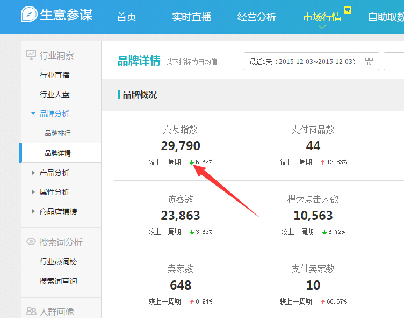Open 品牌排行 submenu item
Viewport: 404px width, 318px height.
[57, 134]
